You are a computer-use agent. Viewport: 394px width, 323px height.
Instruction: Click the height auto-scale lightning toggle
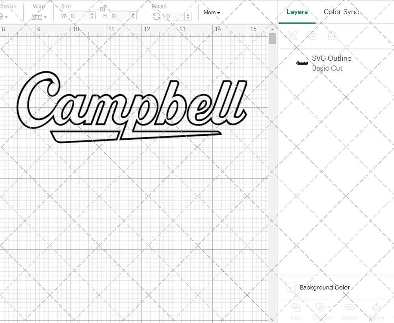coord(133,16)
